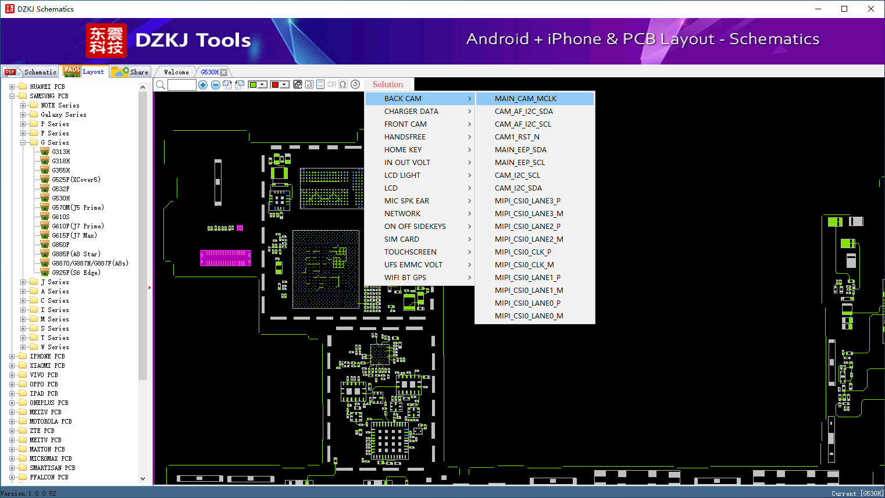This screenshot has height=498, width=885.
Task: Click the overlapping layers icon in toolbar
Action: (298, 84)
